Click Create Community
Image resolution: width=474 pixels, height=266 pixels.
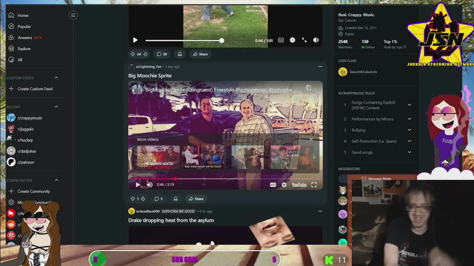click(34, 191)
